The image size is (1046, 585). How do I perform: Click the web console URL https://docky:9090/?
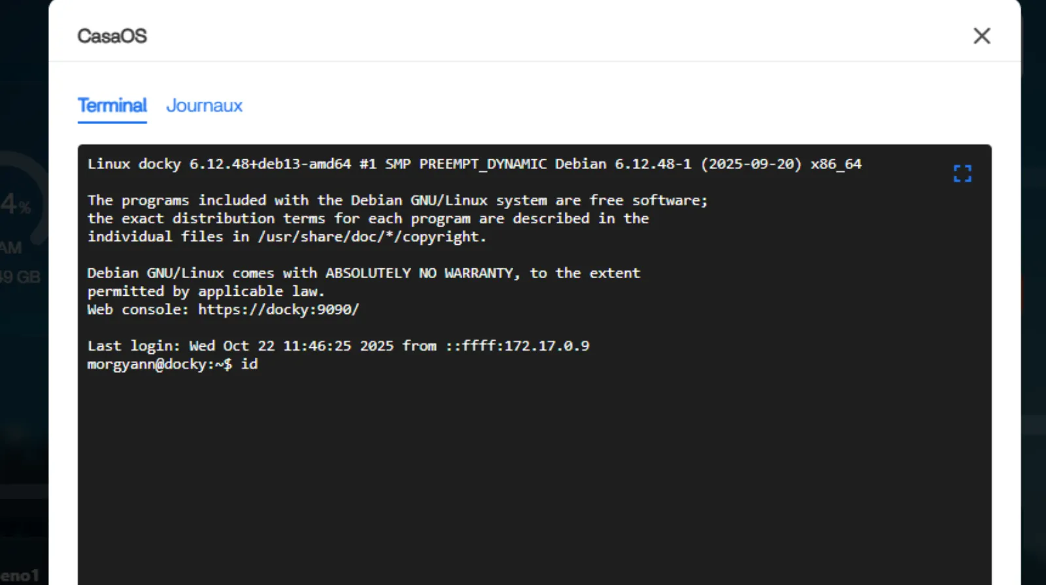[278, 309]
